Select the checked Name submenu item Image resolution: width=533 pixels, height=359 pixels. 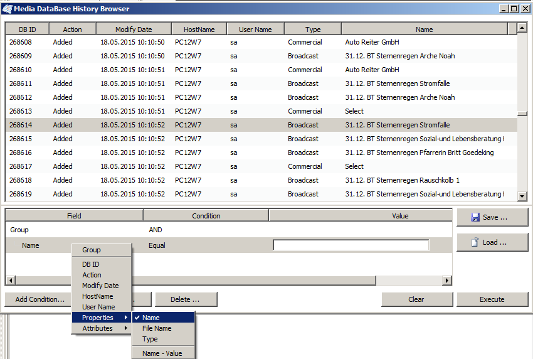[x=164, y=318]
